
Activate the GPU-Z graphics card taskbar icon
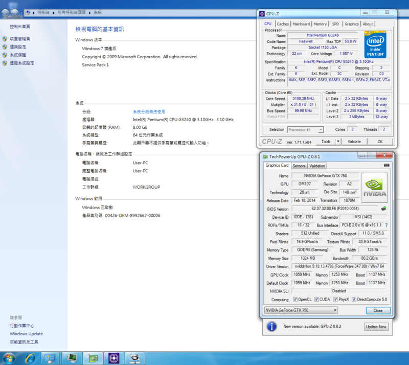(x=93, y=358)
